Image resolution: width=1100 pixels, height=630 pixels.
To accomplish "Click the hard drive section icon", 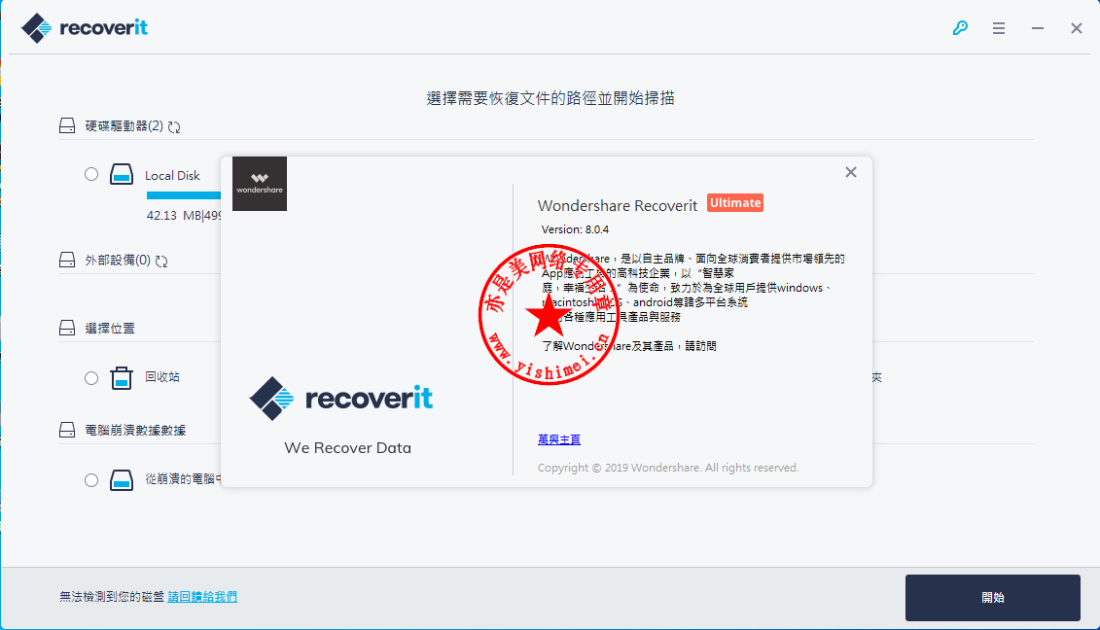I will [x=67, y=125].
